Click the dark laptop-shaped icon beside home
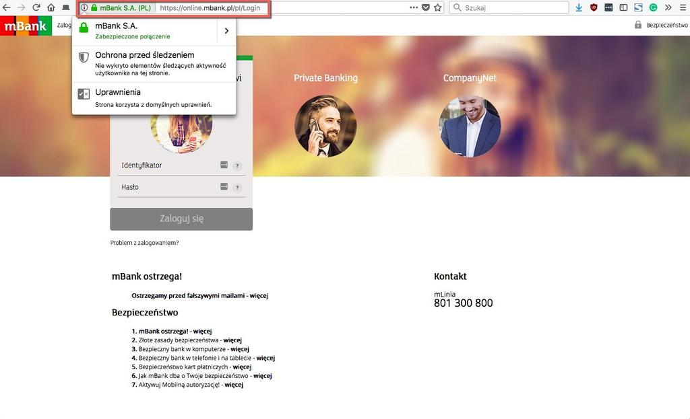Image resolution: width=690 pixels, height=419 pixels. 65,7
